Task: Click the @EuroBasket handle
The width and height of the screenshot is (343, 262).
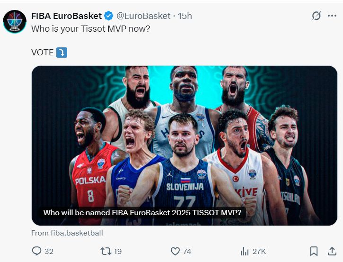Action: click(x=143, y=16)
